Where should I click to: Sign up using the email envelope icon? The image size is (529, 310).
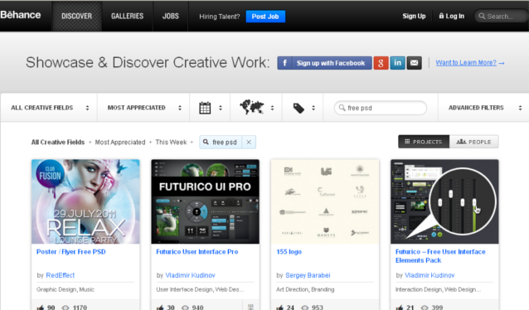tap(414, 63)
